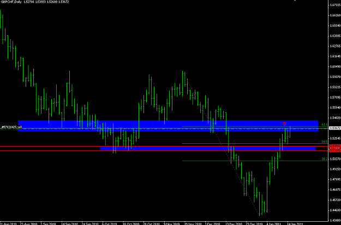Click the 1.49150 price scale label
The width and height of the screenshot is (341, 225).
pyautogui.click(x=335, y=169)
